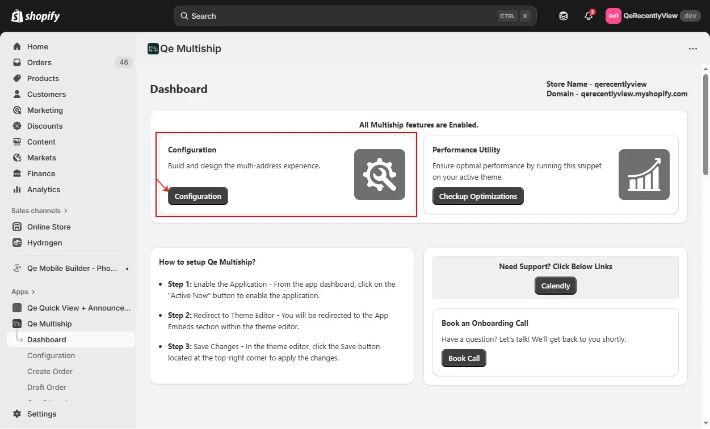Open Draft Order sidebar item

click(x=47, y=387)
